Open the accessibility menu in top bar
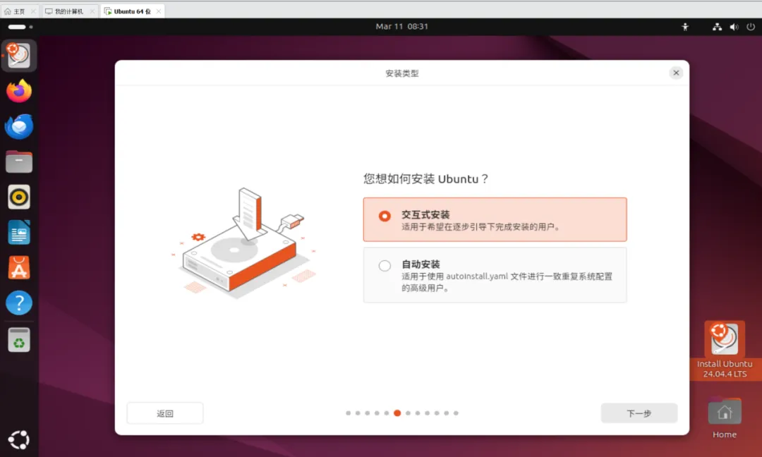The image size is (762, 457). pyautogui.click(x=685, y=27)
